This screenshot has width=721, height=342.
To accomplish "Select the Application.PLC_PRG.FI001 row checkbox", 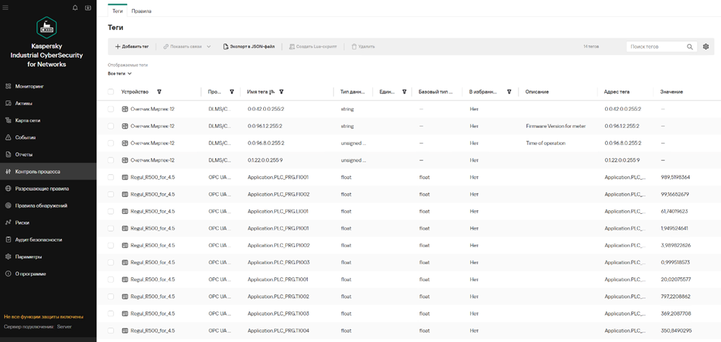I will coord(111,177).
